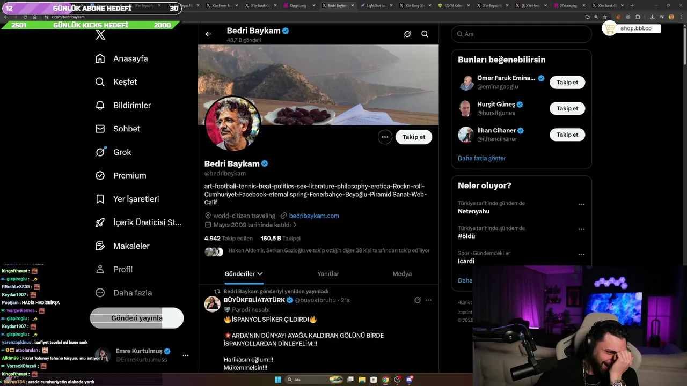Open Yer İşaretleri bookmark icon
Screen dimensions: 687x386
click(100, 199)
